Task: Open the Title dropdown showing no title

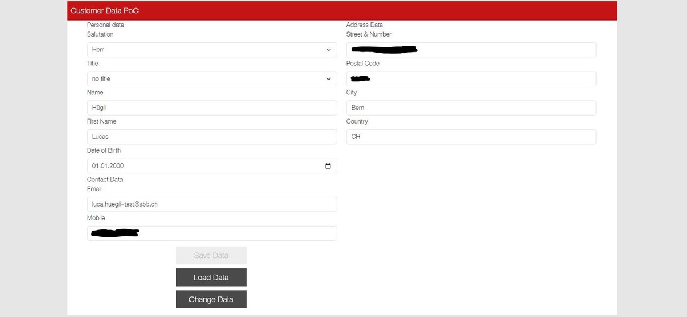Action: click(x=211, y=79)
